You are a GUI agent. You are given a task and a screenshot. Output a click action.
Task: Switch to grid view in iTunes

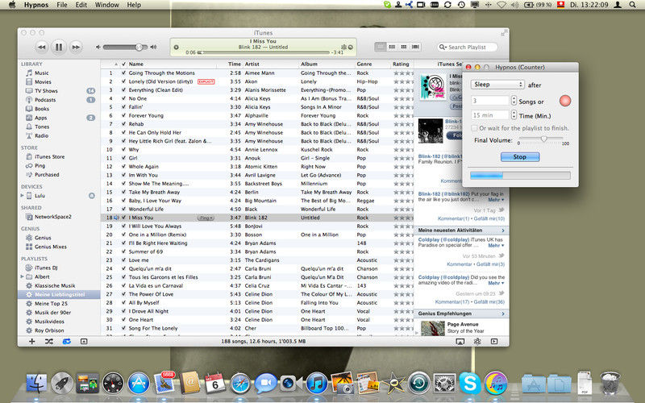(x=404, y=47)
